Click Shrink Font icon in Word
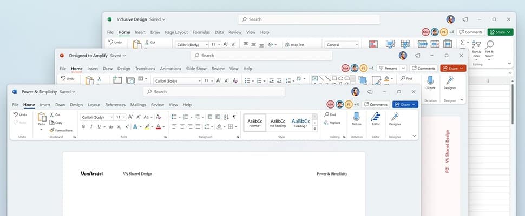 tap(138, 117)
